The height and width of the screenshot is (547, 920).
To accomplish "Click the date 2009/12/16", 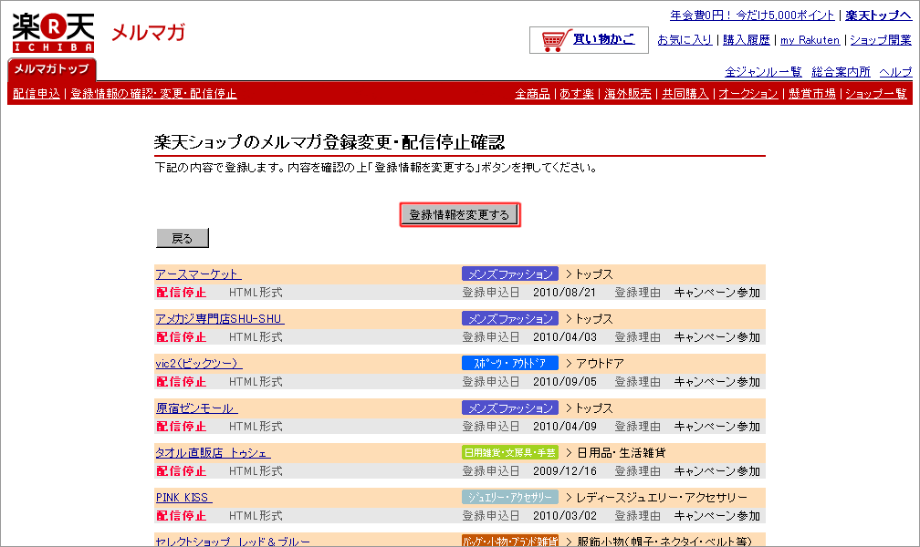I will (x=564, y=470).
